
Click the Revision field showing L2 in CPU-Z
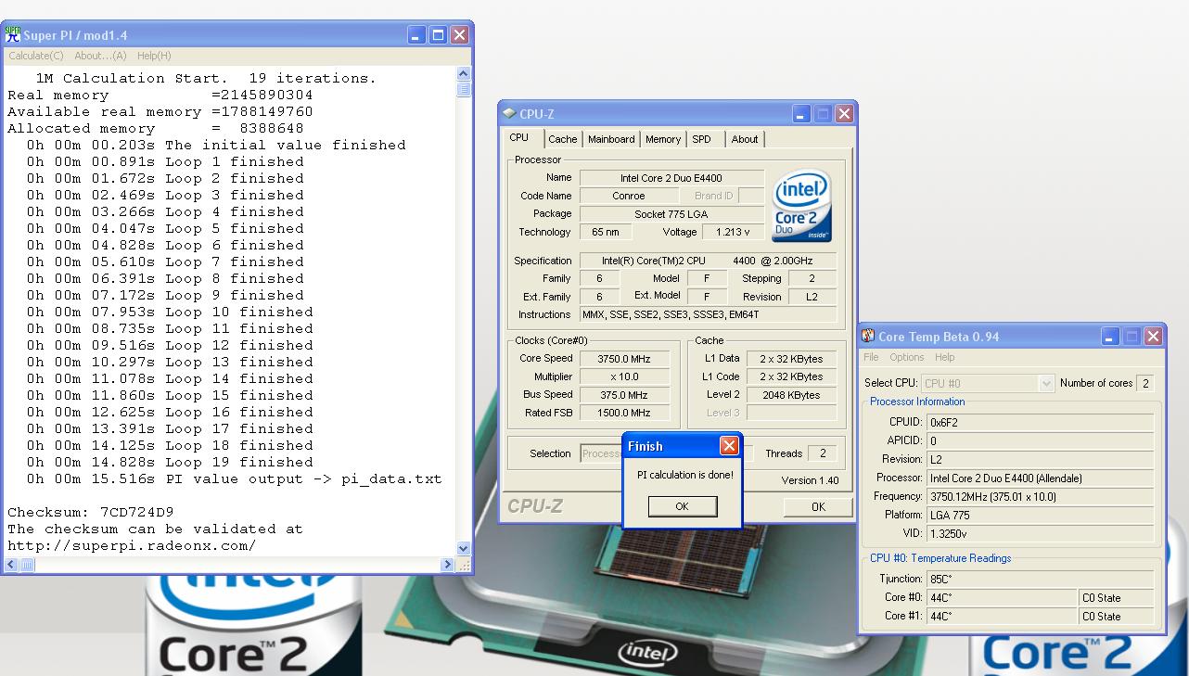tap(812, 297)
